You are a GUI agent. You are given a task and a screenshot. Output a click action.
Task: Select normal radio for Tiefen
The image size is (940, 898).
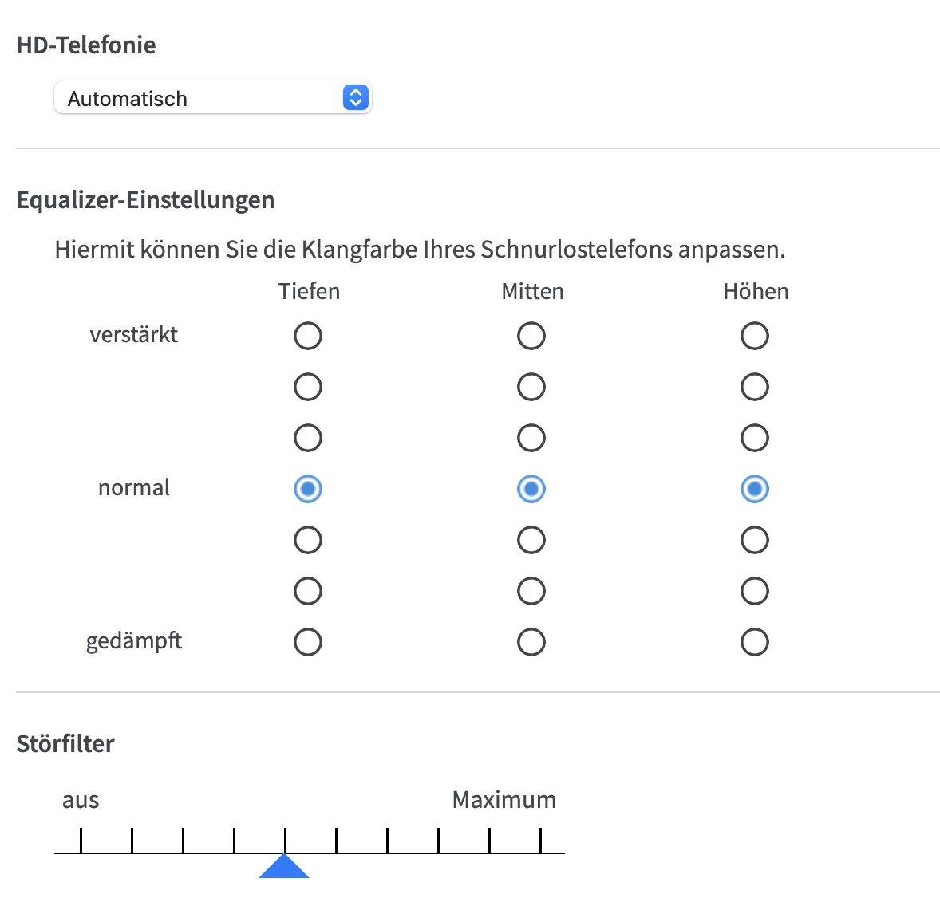pos(308,489)
